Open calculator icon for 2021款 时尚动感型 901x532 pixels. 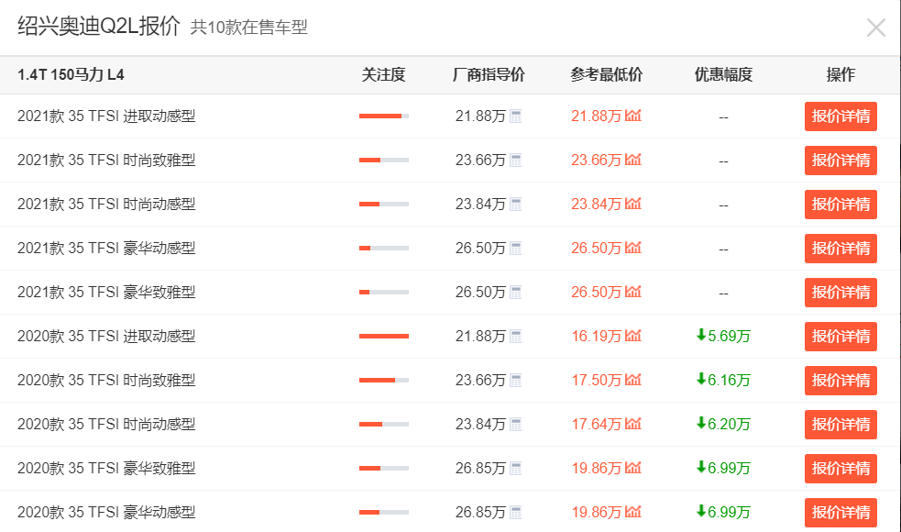click(x=515, y=205)
